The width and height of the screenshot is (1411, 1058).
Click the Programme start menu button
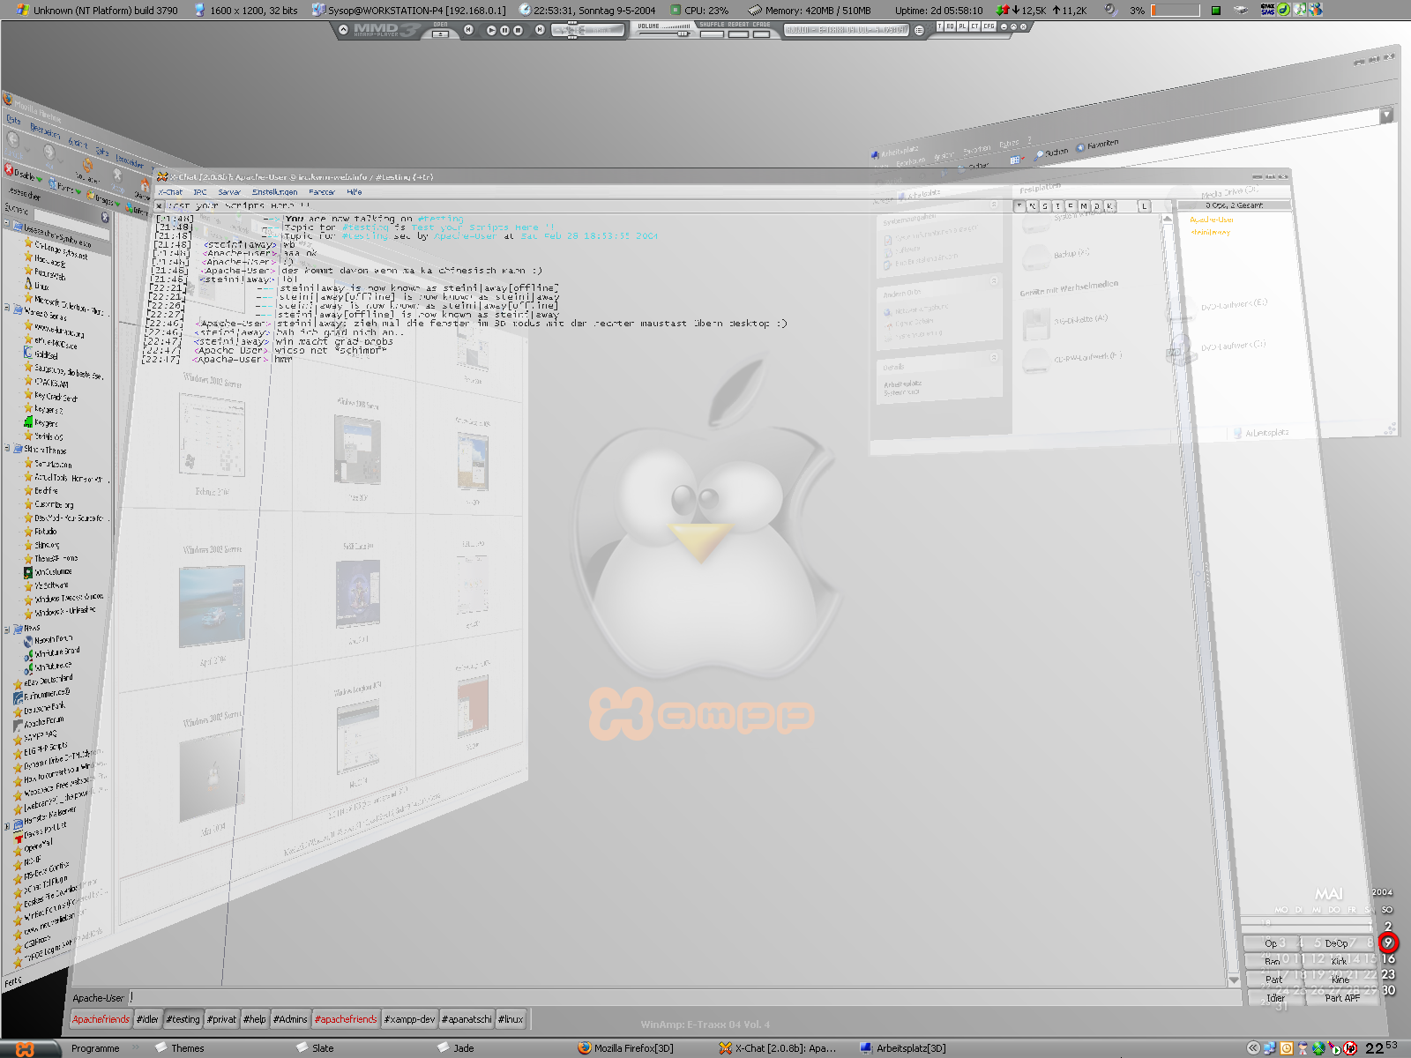pyautogui.click(x=95, y=1048)
